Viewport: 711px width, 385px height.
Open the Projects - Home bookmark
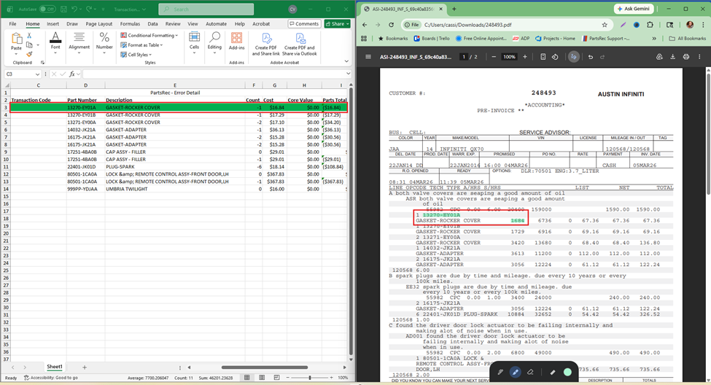click(555, 39)
